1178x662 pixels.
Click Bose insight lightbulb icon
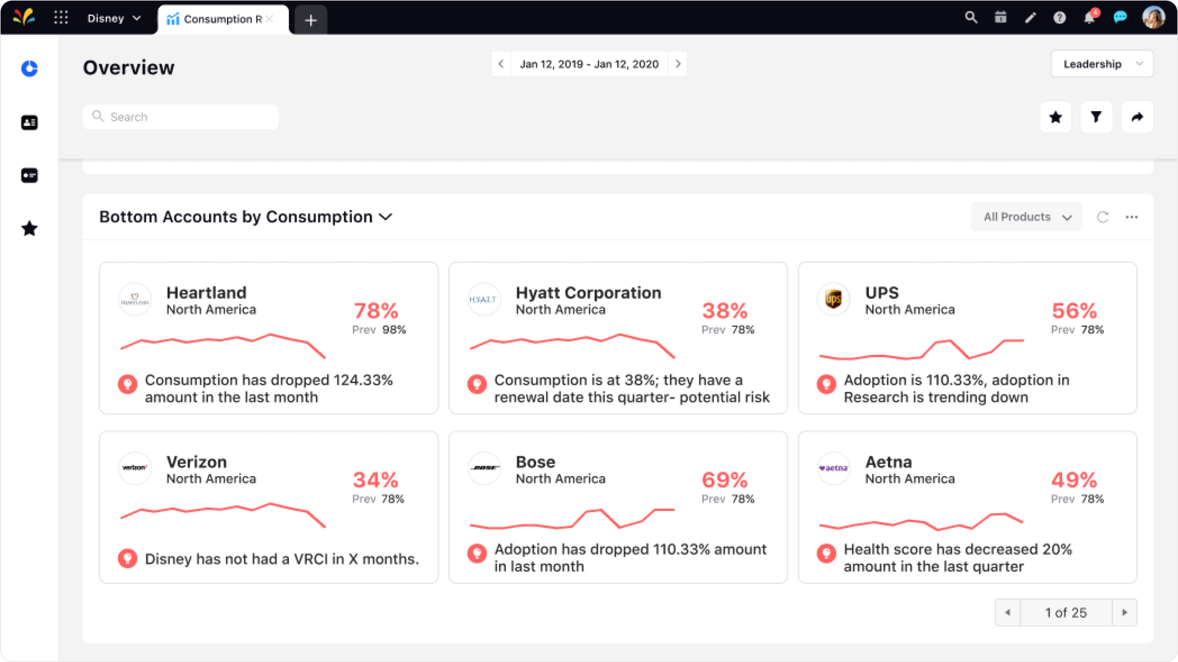click(477, 553)
